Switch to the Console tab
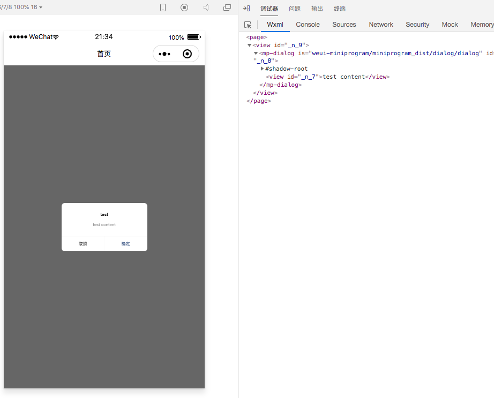The height and width of the screenshot is (398, 494). click(308, 25)
